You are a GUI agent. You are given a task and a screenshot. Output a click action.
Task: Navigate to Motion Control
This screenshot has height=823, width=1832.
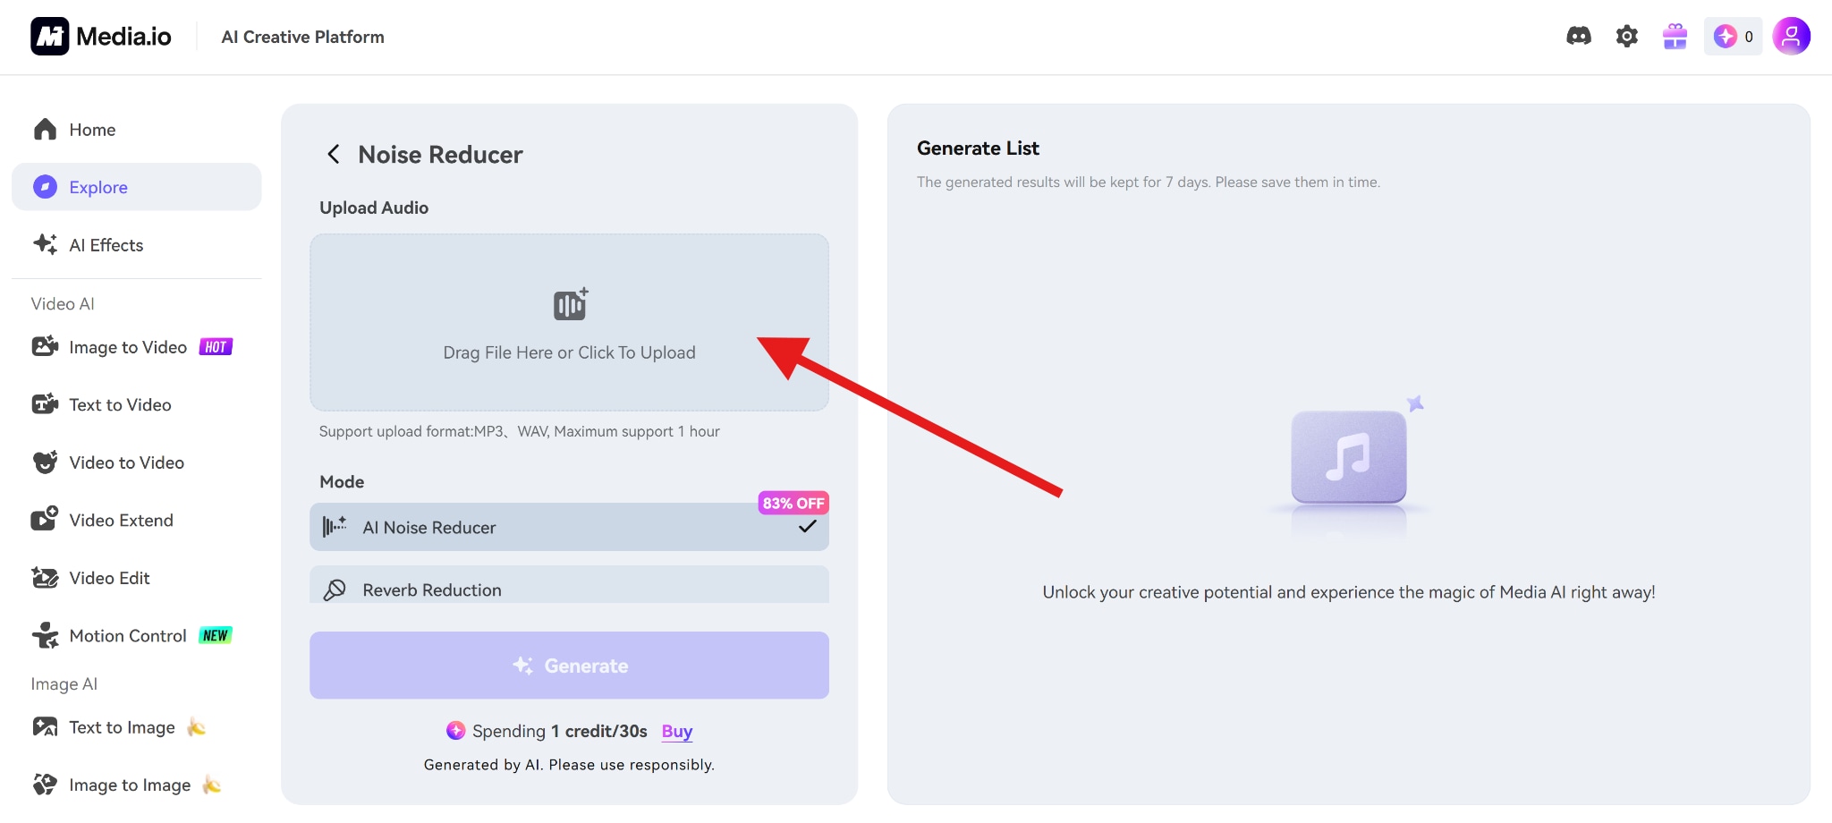[128, 636]
